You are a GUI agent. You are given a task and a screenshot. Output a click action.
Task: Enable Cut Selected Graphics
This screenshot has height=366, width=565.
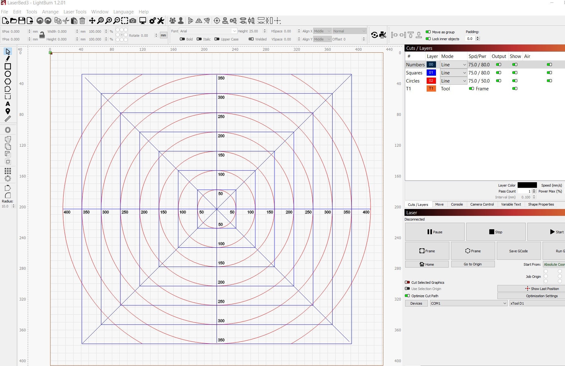point(407,282)
